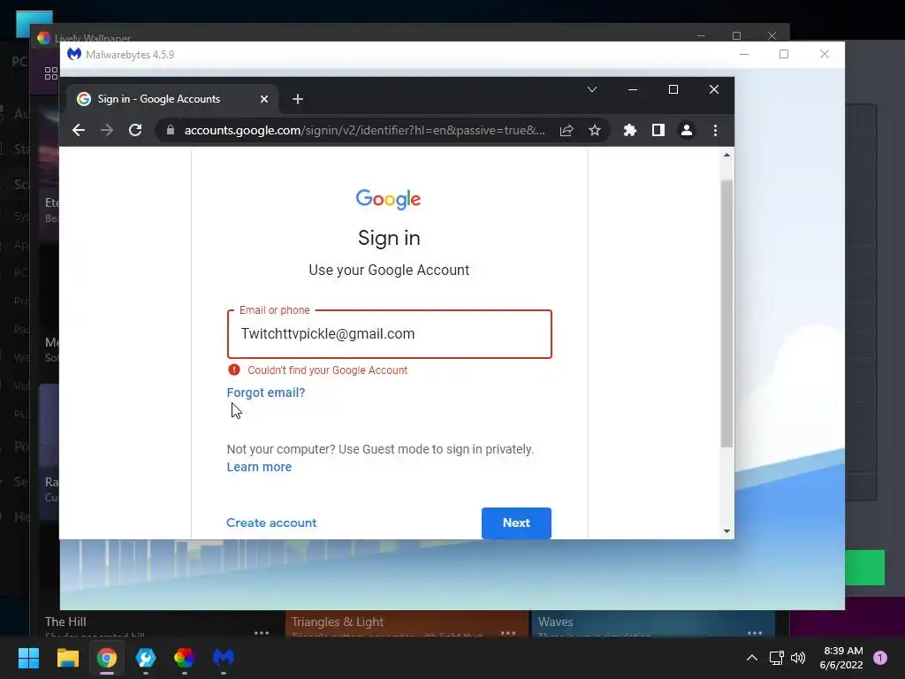
Task: Bookmark this tab with the star
Action: pos(595,131)
